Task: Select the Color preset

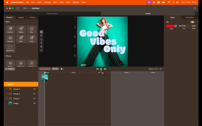Action: coord(32,39)
